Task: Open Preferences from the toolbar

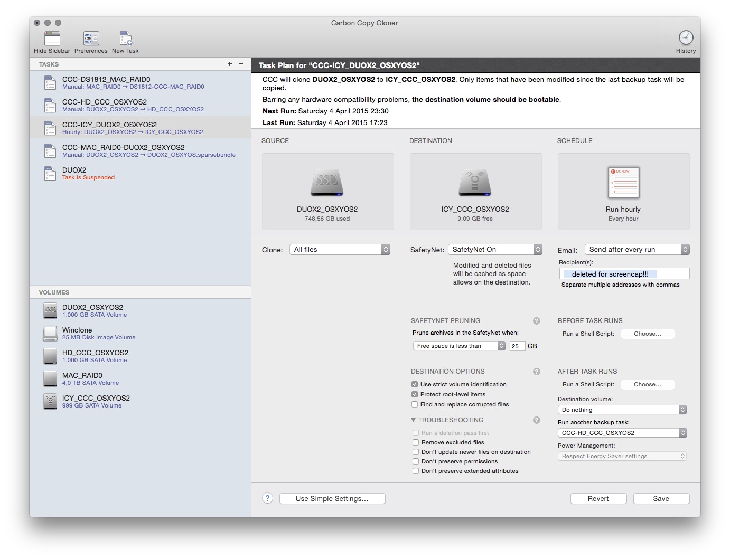Action: click(91, 39)
